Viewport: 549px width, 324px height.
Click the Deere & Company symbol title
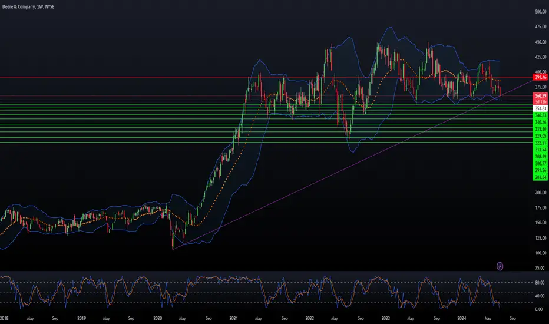point(18,6)
